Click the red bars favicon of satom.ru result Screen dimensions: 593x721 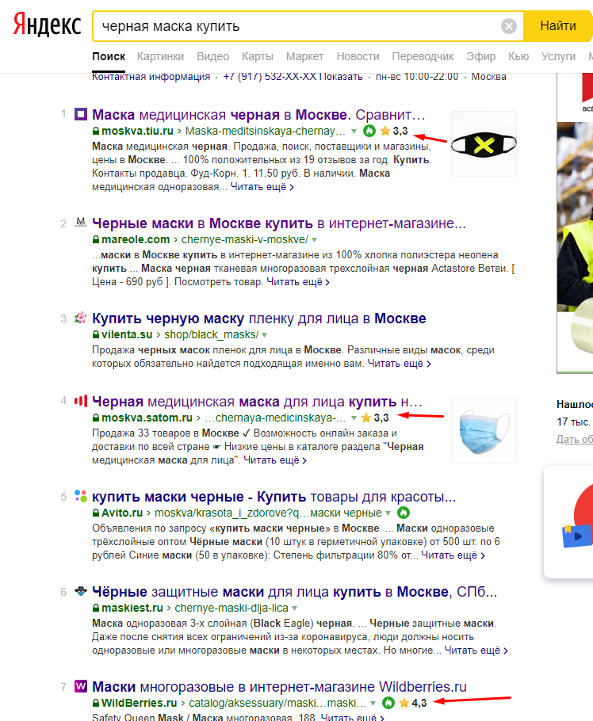tap(80, 401)
